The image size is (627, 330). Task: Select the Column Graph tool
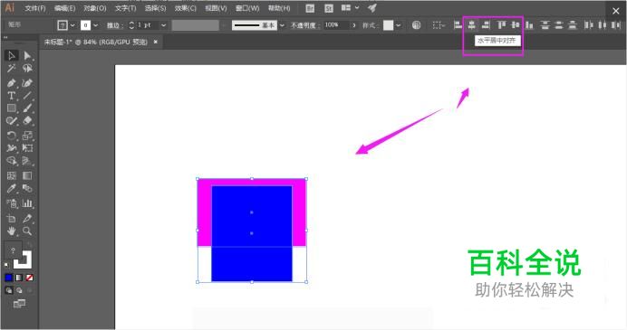[27, 203]
